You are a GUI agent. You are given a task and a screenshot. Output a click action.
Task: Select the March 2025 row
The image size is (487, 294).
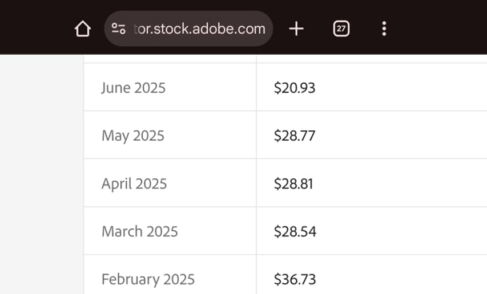pyautogui.click(x=285, y=231)
